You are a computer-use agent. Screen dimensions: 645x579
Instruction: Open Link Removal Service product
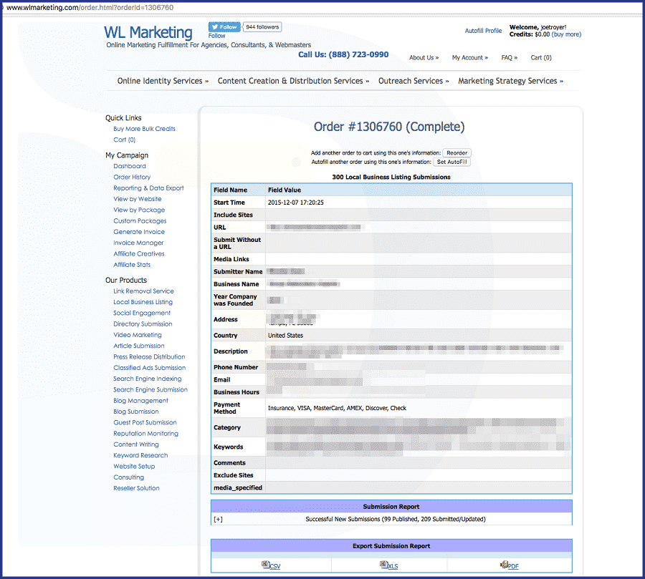pyautogui.click(x=143, y=291)
